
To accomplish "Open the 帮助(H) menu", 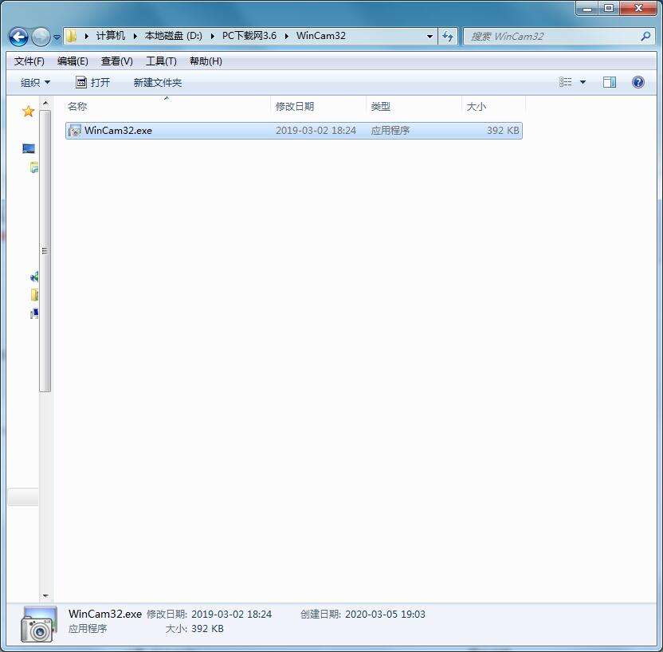I will coord(206,61).
